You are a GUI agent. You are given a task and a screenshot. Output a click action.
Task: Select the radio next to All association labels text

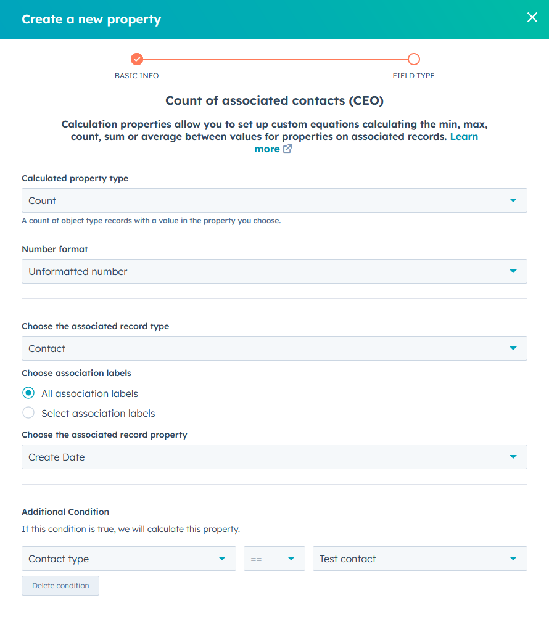27,393
